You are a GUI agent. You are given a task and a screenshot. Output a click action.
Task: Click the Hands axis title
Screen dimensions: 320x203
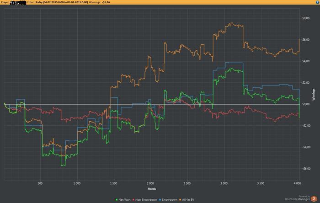pos(152,189)
